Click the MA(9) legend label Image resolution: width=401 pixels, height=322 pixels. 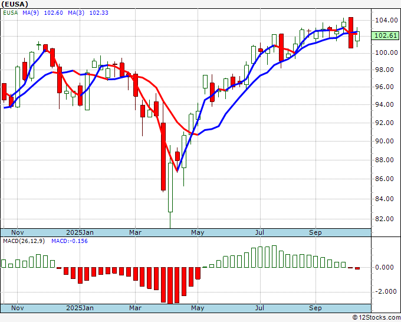pyautogui.click(x=31, y=13)
